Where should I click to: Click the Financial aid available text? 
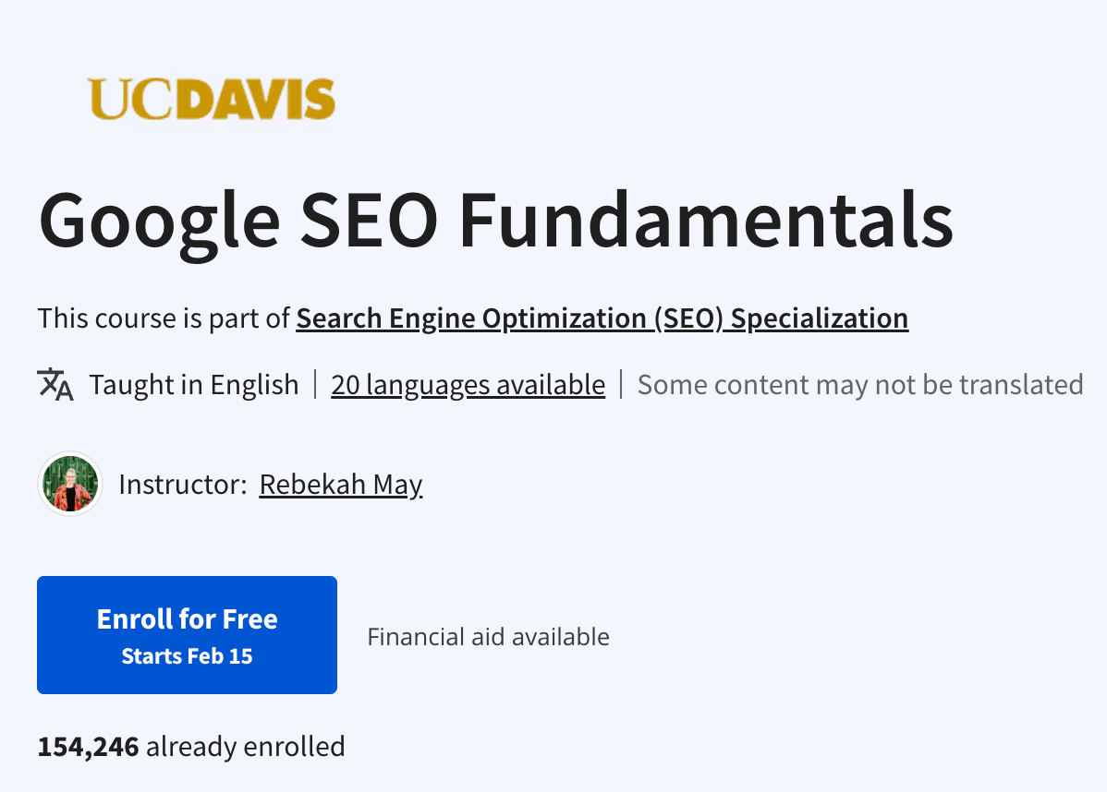(x=488, y=636)
